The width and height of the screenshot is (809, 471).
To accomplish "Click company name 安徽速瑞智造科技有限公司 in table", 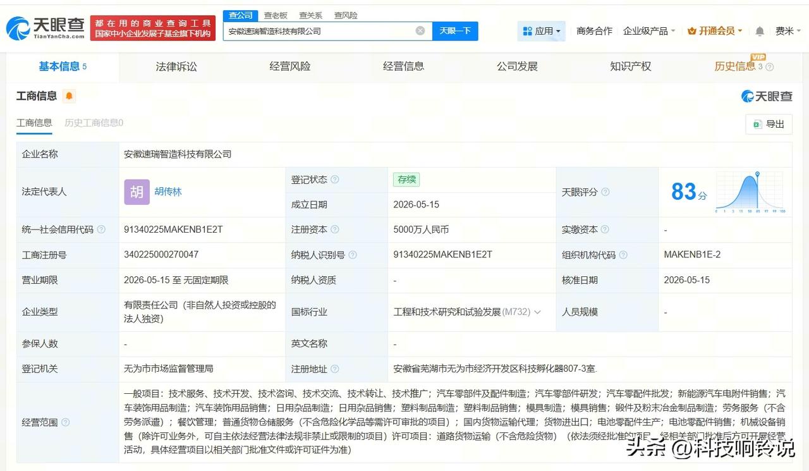I will coord(178,154).
